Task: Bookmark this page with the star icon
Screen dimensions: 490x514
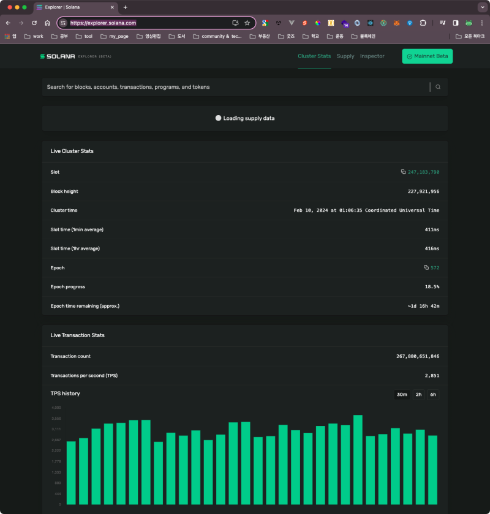Action: point(247,23)
